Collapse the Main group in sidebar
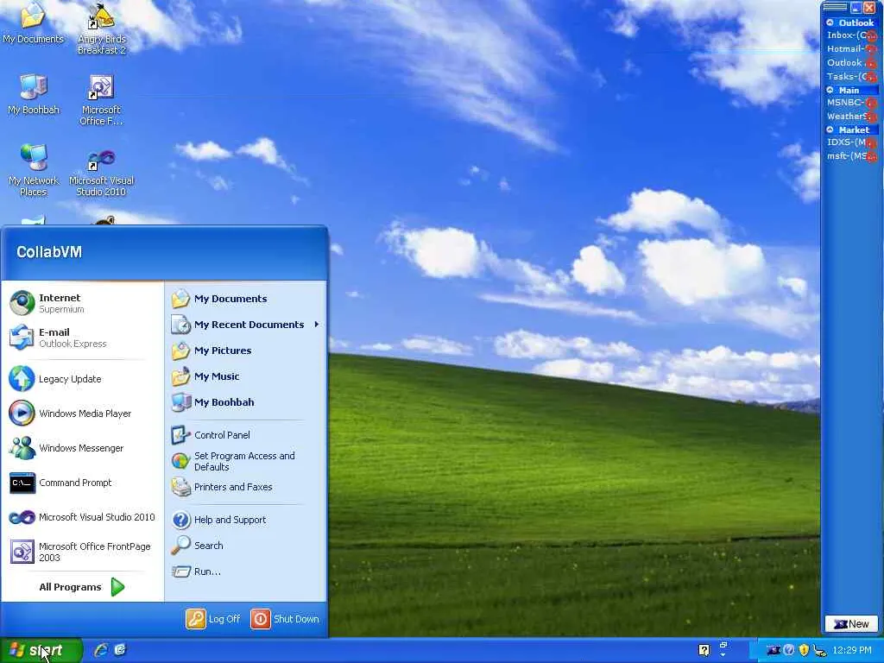The width and height of the screenshot is (884, 663). pos(830,90)
